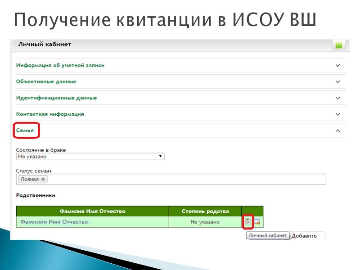Image resolution: width=360 pixels, height=270 pixels.
Task: Click the delete relative icon in table row
Action: 257,222
